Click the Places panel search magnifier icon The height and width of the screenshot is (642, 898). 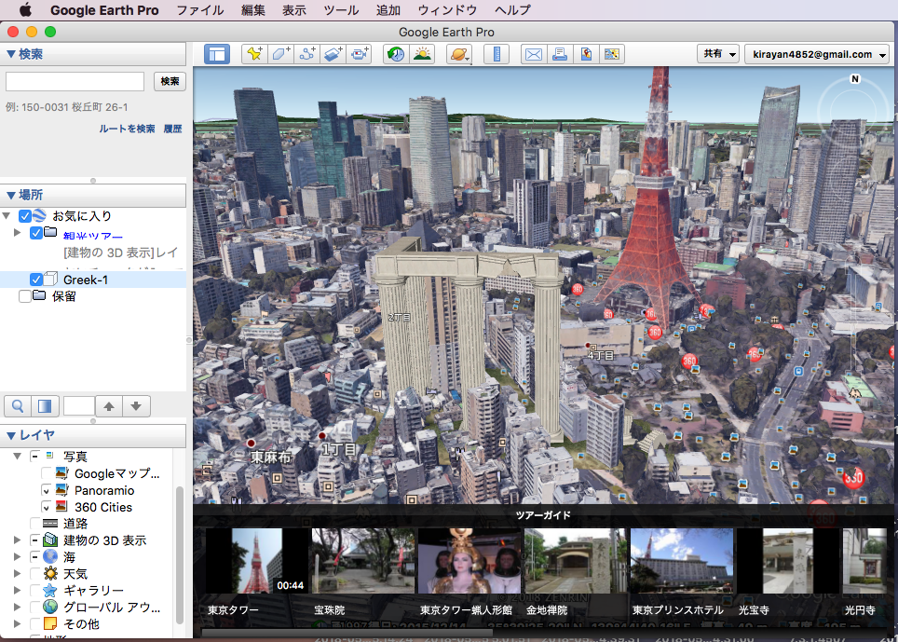tap(18, 406)
